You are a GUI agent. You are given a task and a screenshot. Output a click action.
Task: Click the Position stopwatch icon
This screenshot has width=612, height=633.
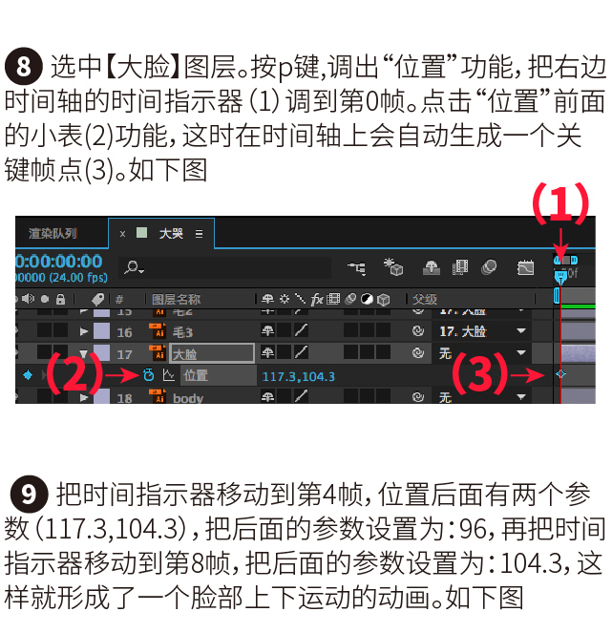pos(149,375)
